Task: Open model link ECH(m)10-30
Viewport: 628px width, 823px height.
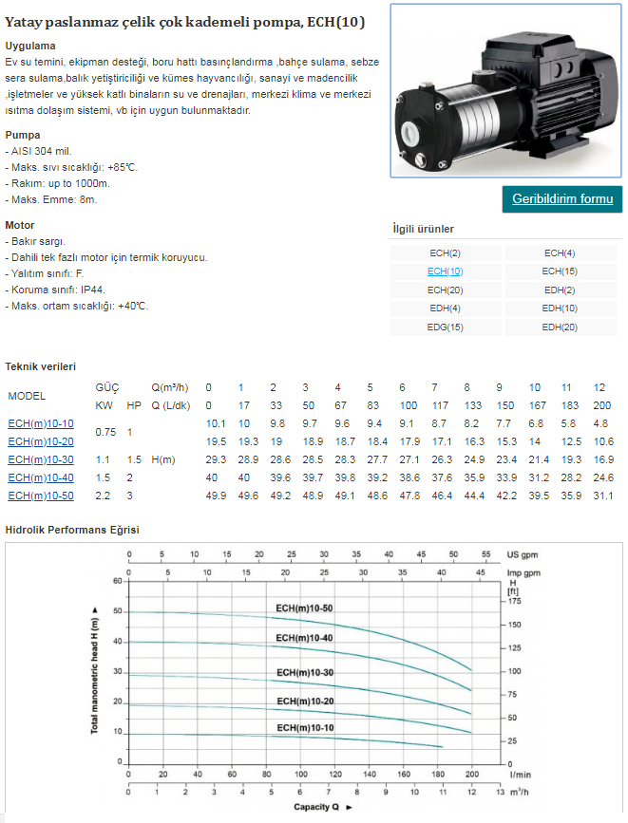Action: tap(41, 459)
